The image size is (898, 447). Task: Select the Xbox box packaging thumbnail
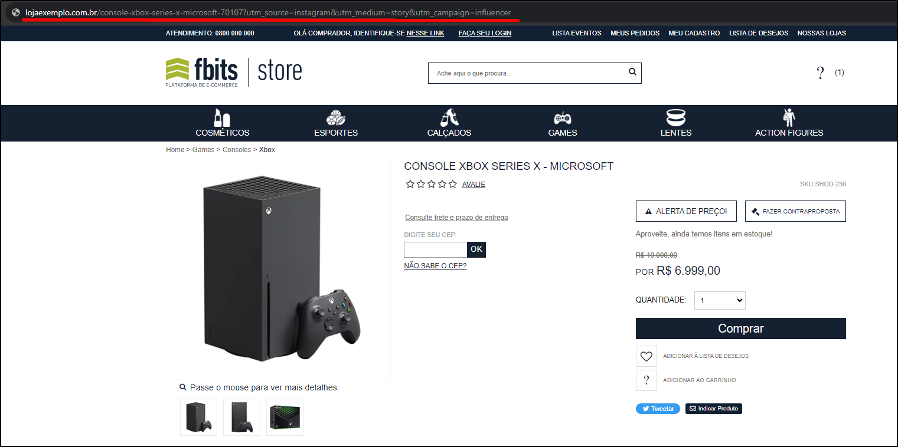click(285, 417)
